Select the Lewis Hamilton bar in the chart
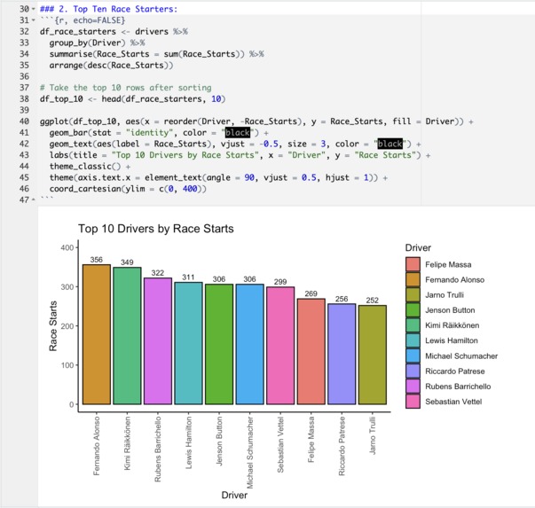535x508 pixels. click(x=188, y=343)
